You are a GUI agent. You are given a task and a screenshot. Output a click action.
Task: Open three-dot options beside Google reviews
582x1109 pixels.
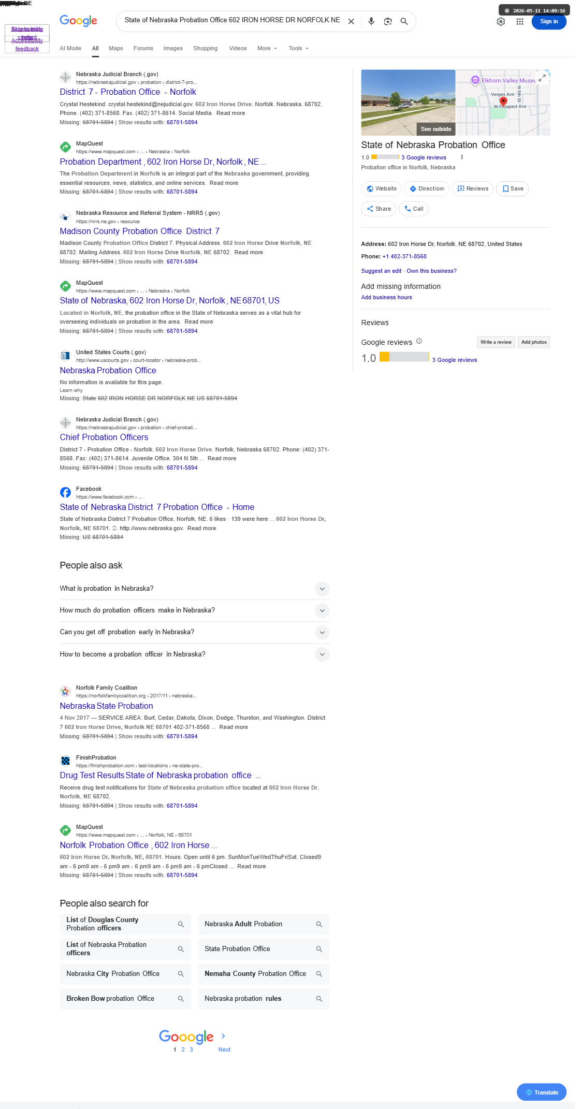pos(462,157)
